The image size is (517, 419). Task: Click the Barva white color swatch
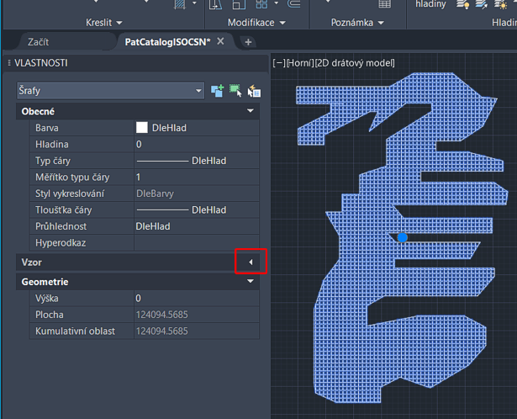(x=142, y=128)
